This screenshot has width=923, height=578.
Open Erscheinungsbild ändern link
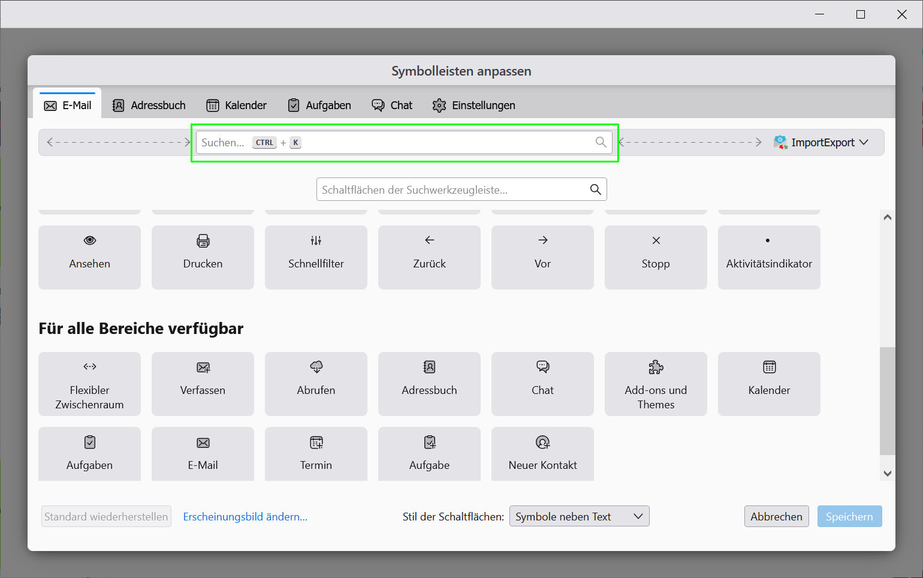[x=245, y=517]
